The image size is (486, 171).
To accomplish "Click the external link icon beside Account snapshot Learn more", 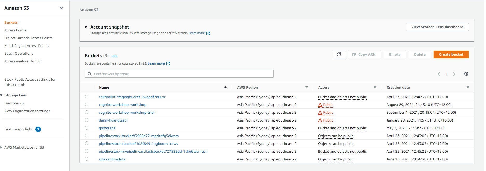I will click(208, 33).
